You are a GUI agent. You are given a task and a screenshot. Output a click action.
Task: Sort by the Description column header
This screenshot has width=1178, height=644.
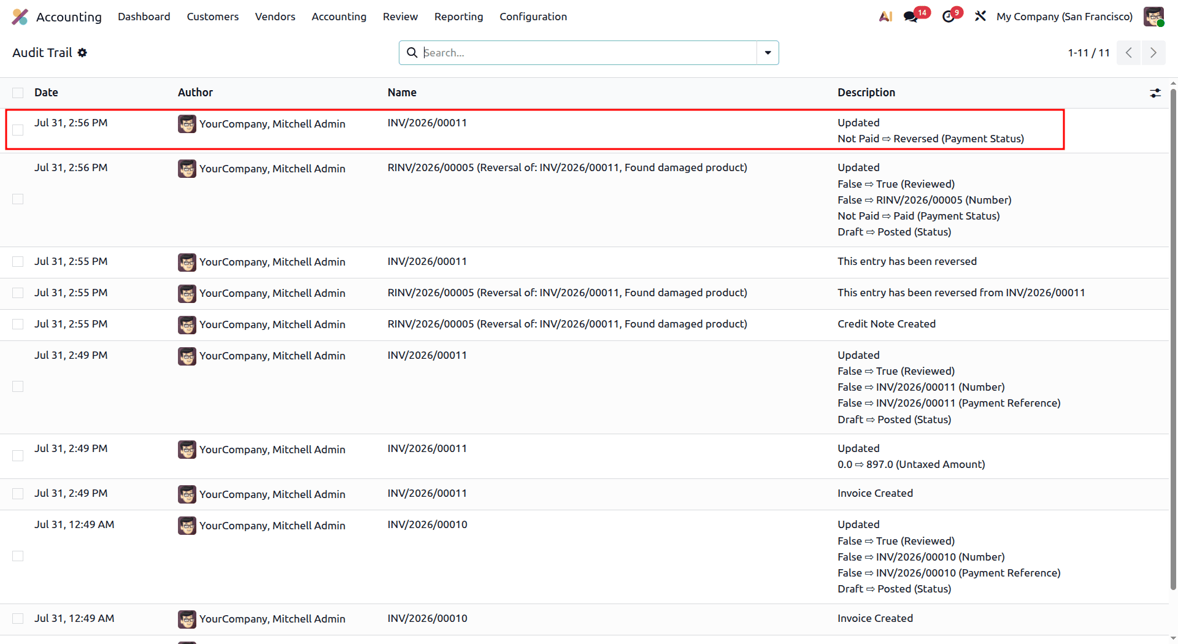pos(866,93)
